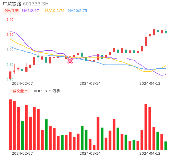Click the 2024-03-14 date under price chart
178x157 pixels.
pyautogui.click(x=90, y=83)
